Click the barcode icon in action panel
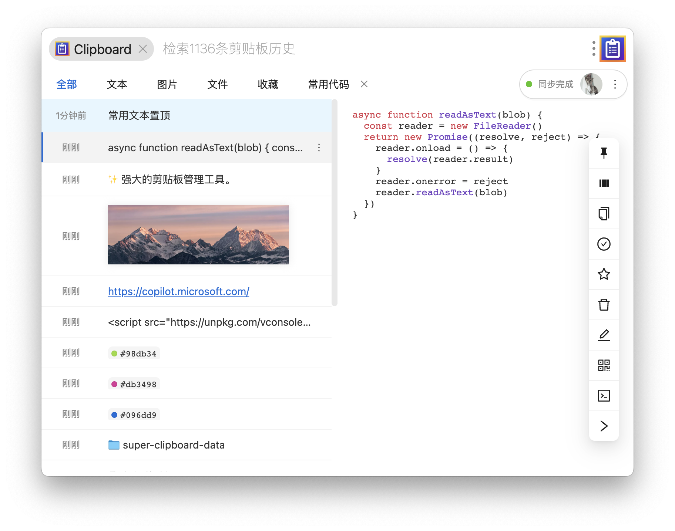 [604, 183]
